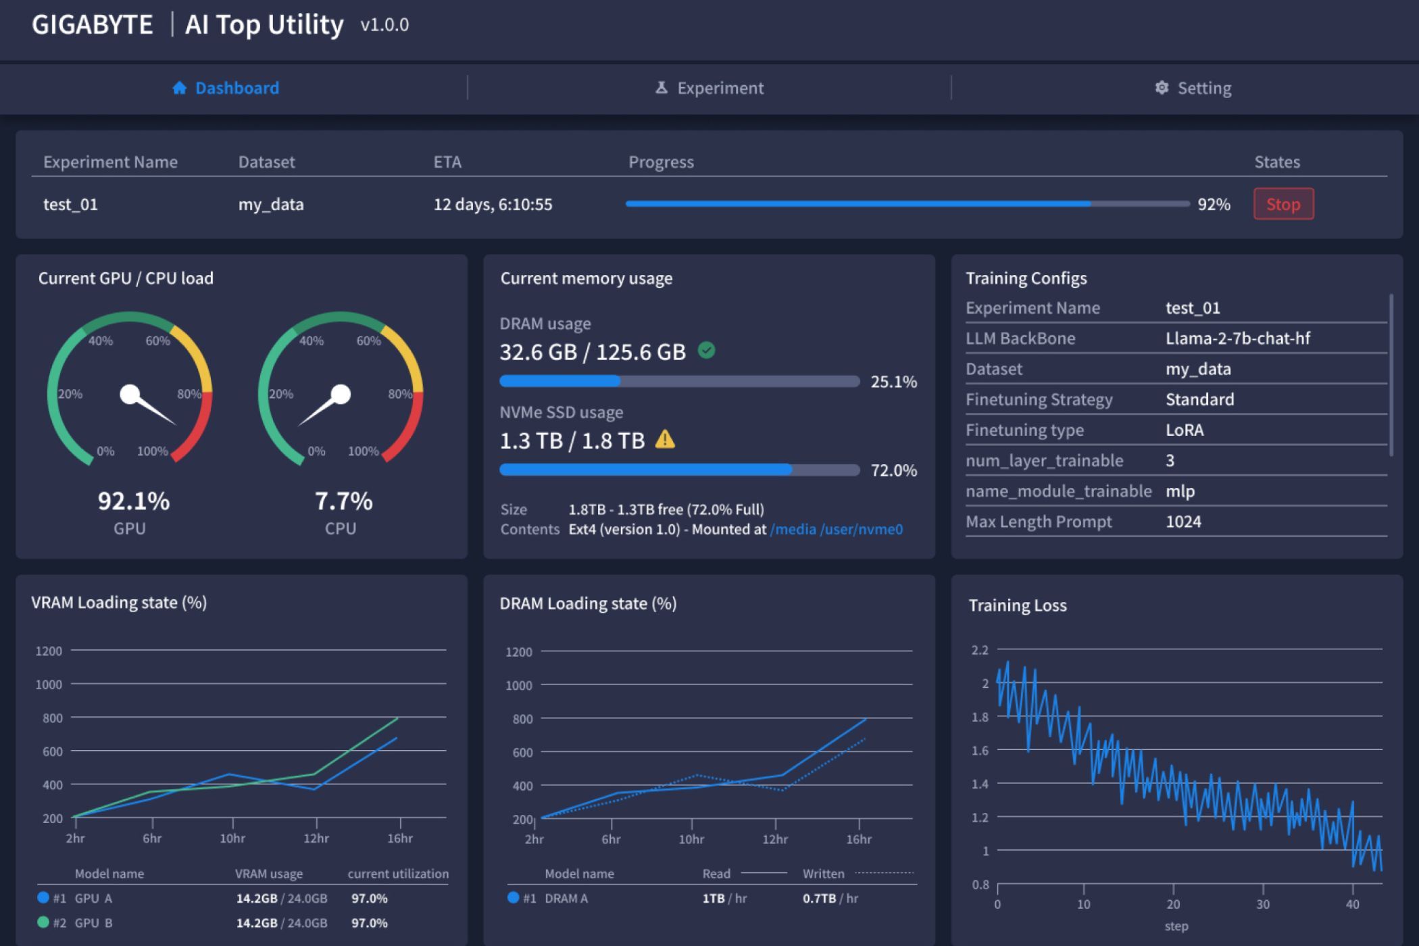Open the Setting tab
The image size is (1419, 946).
[1193, 88]
